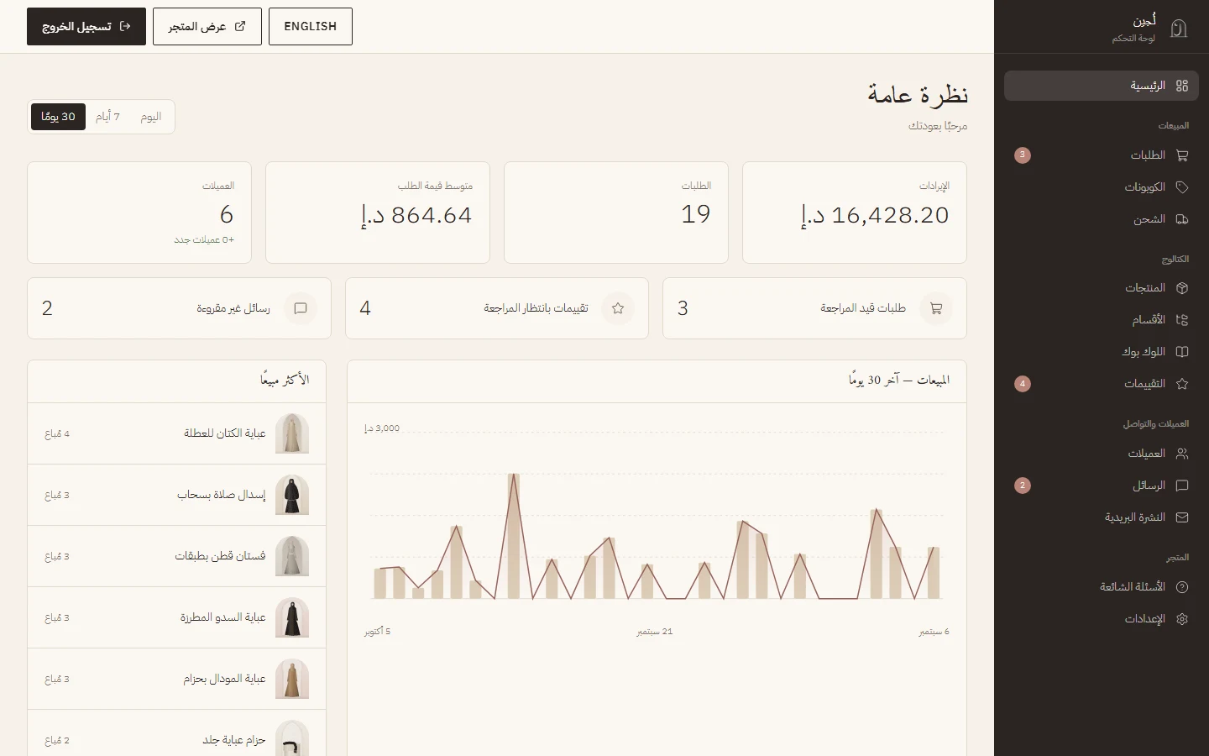The image size is (1209, 756).
Task: Click the store logo icon beside لُجين
Action: tap(1179, 29)
